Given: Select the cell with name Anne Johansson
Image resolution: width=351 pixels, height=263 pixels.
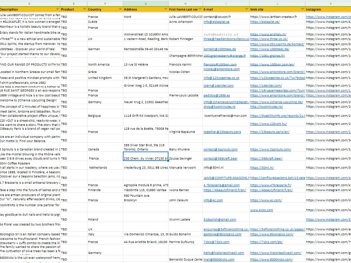Looking at the screenshot, I should point(185,22).
